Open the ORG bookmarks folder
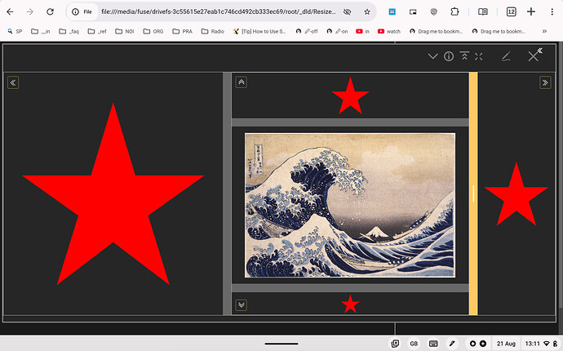 pos(153,31)
